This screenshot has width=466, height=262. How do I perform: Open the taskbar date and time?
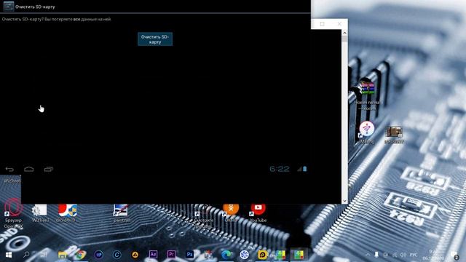tap(433, 255)
